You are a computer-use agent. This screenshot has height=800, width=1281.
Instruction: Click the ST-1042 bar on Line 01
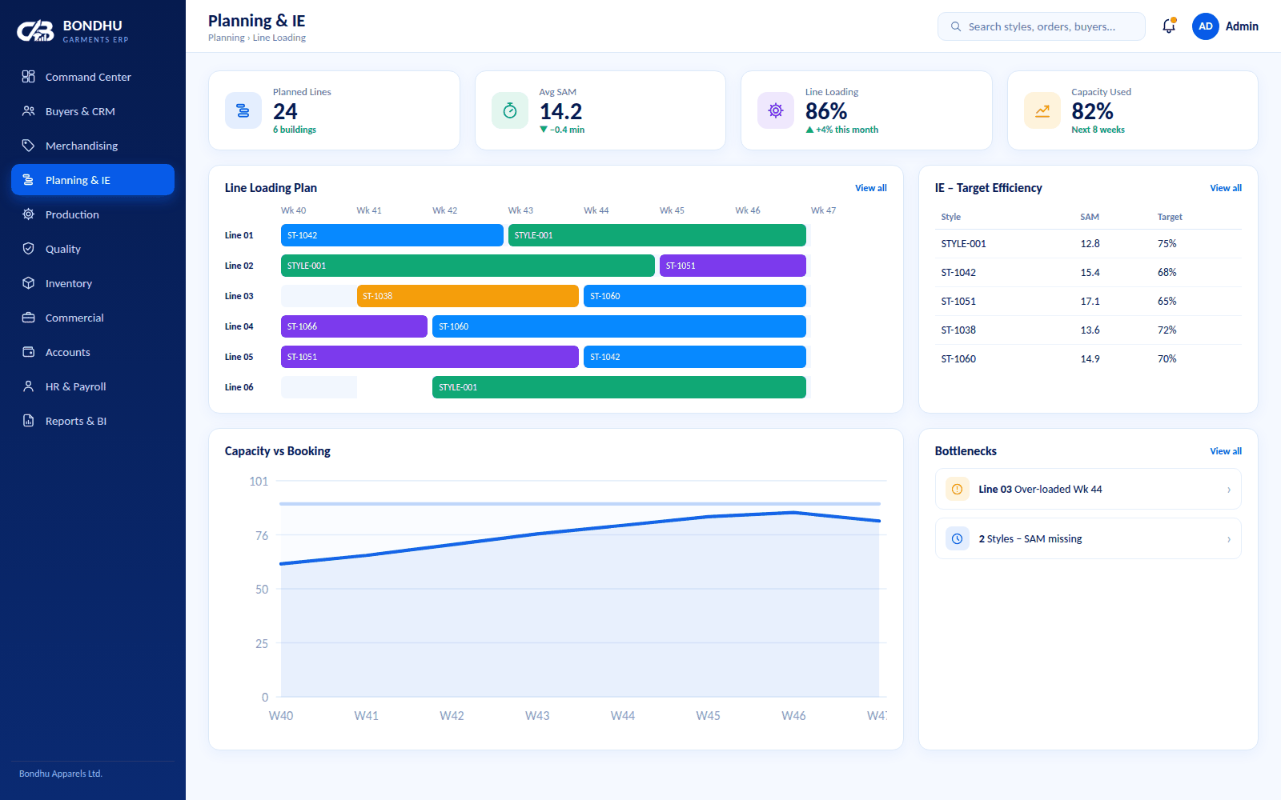pyautogui.click(x=392, y=235)
